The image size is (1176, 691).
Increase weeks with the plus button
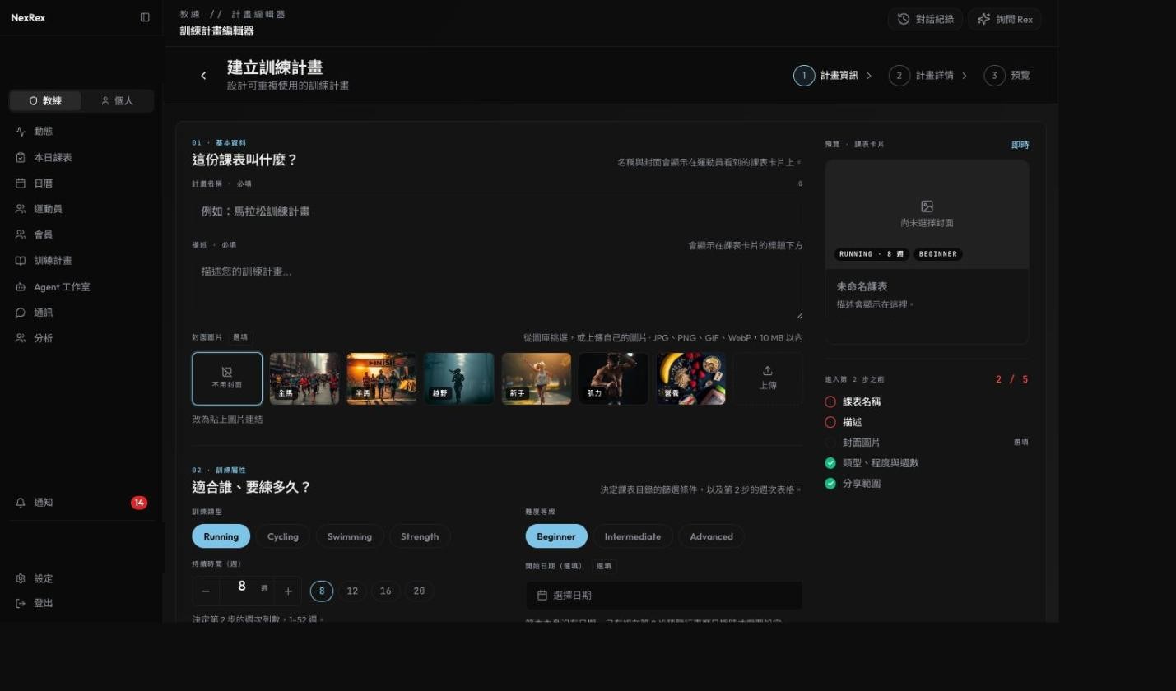click(288, 591)
